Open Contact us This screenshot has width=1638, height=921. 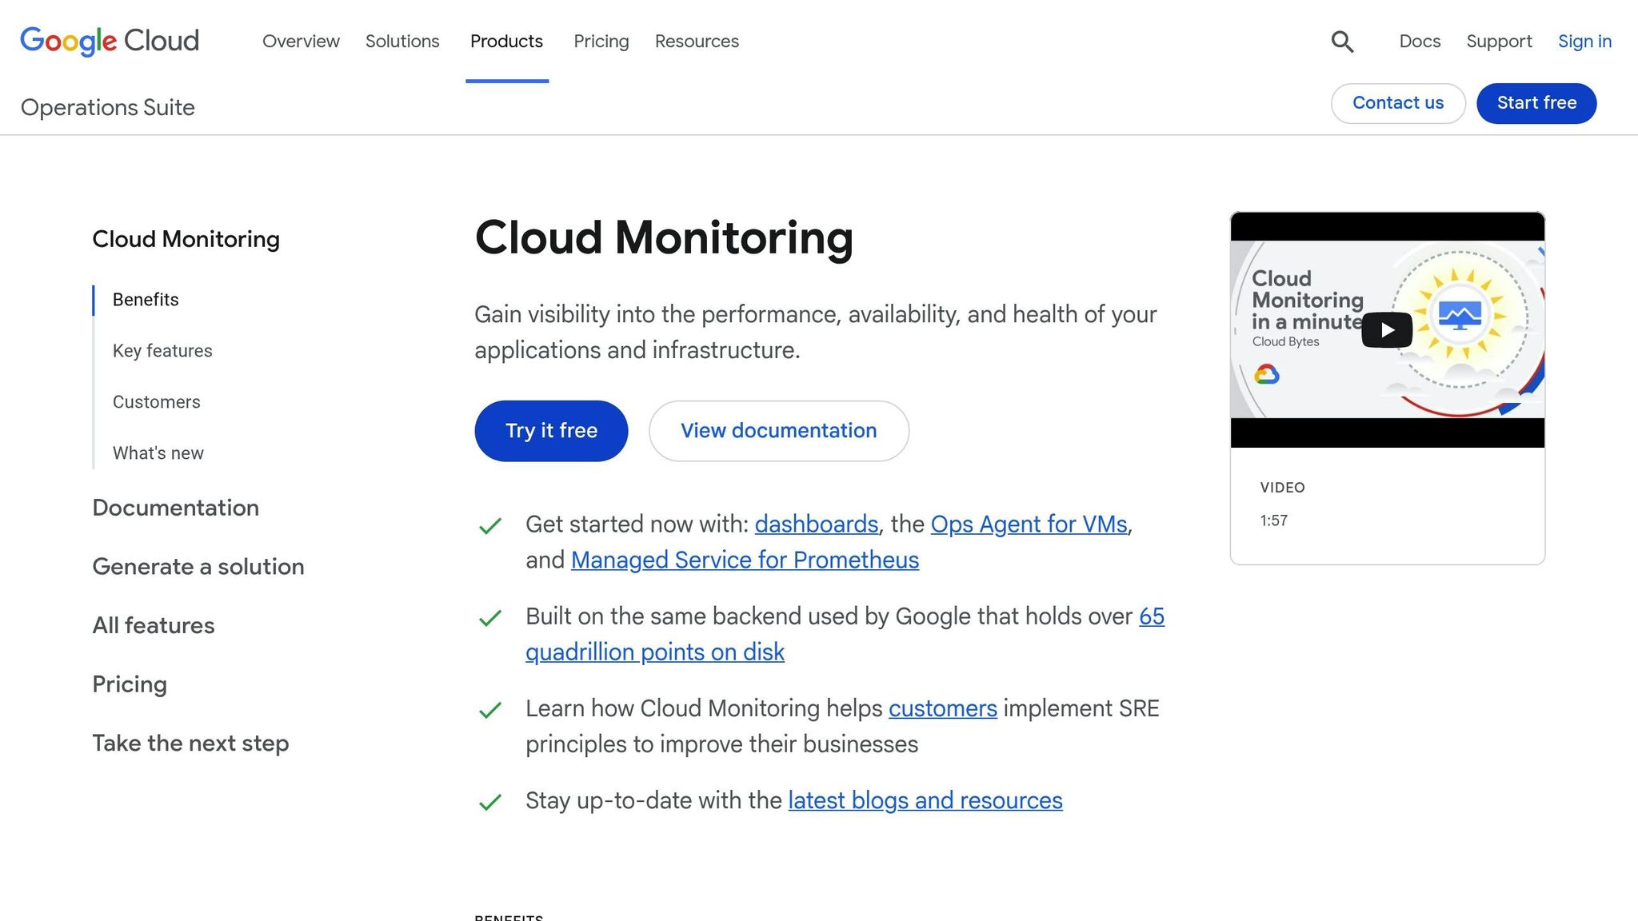[1397, 103]
